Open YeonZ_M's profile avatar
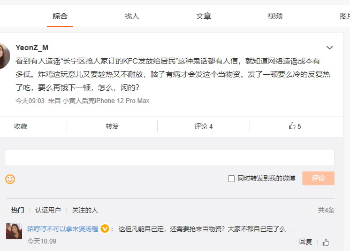Viewport: 350px width, 251px height. (4, 56)
